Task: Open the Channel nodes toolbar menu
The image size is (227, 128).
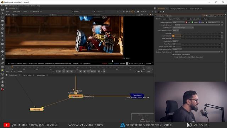Action: [x=2, y=21]
